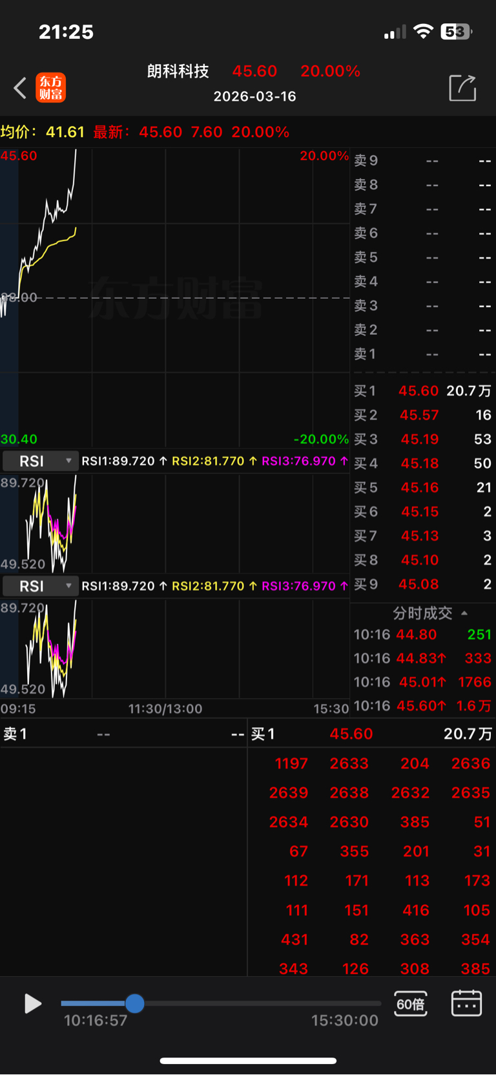
Task: Tap the status bar clock 21:25
Action: [66, 32]
